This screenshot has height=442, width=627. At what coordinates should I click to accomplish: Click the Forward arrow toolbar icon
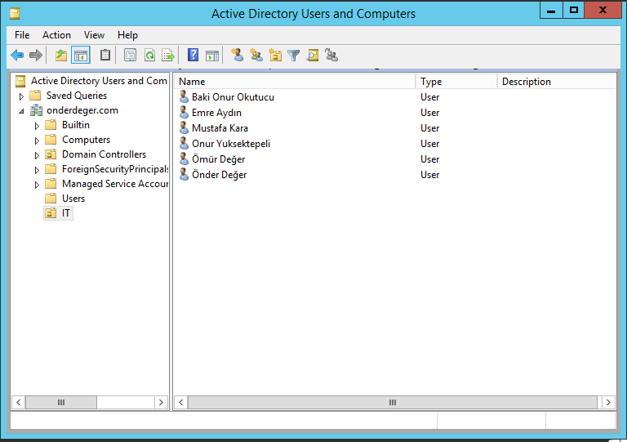[x=36, y=56]
